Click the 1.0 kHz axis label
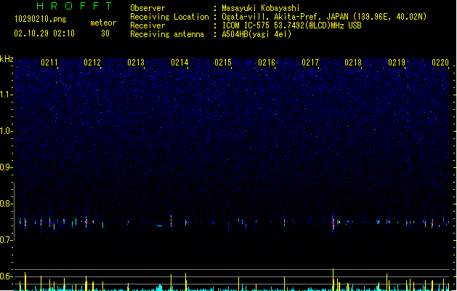The image size is (457, 291). tap(6, 131)
